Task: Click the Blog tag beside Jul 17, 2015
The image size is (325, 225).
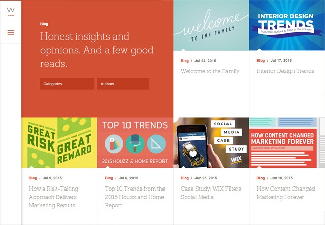Action: point(261,61)
